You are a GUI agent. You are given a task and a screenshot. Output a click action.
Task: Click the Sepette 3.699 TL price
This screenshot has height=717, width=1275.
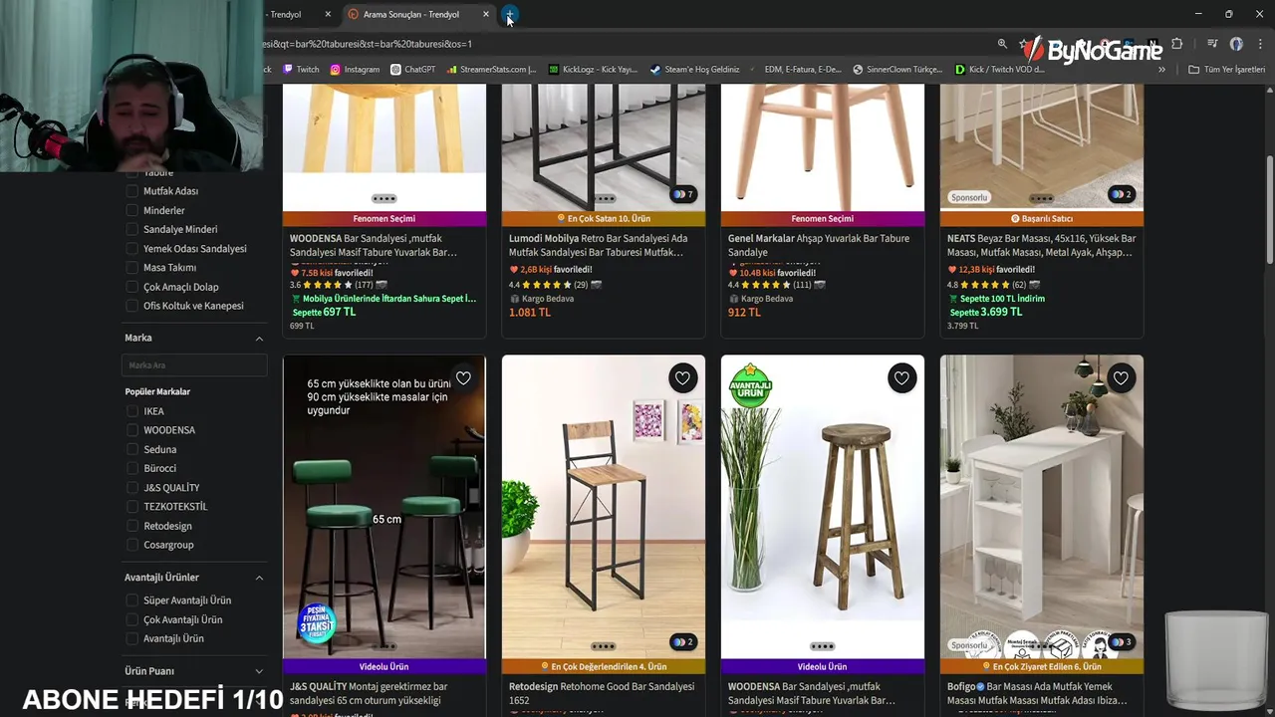(x=986, y=313)
